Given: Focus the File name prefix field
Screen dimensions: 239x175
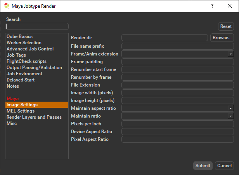Looking at the screenshot, I should (177, 46).
